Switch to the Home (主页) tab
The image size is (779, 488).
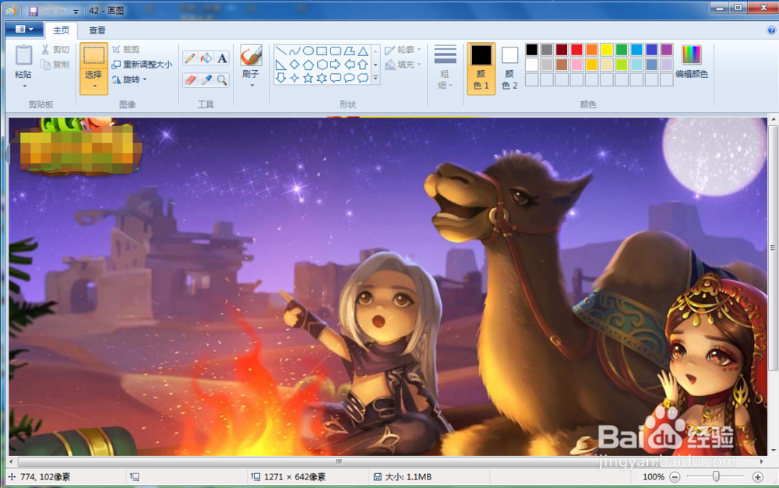point(61,30)
